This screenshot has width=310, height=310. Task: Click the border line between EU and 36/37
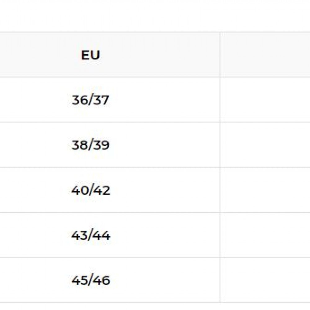(90, 77)
